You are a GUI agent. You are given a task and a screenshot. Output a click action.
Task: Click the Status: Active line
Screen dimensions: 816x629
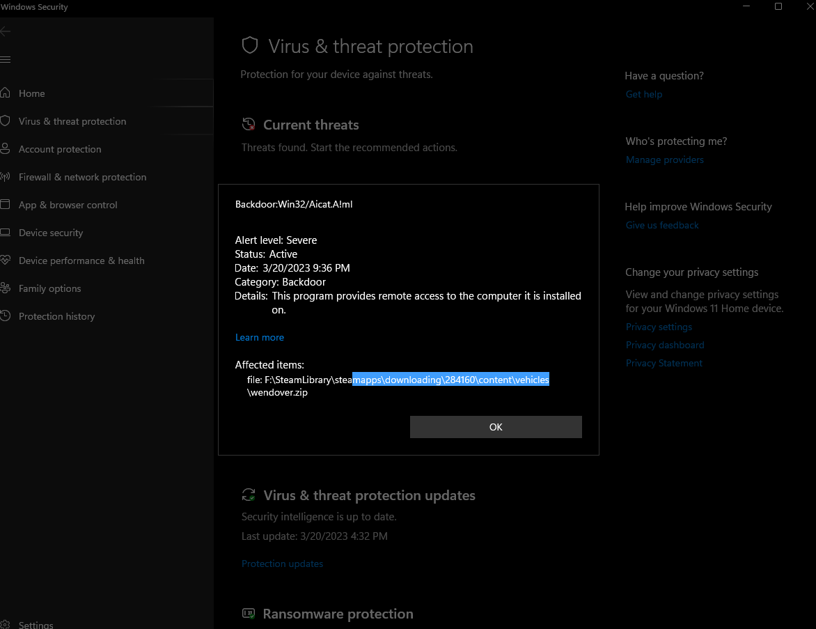[266, 254]
